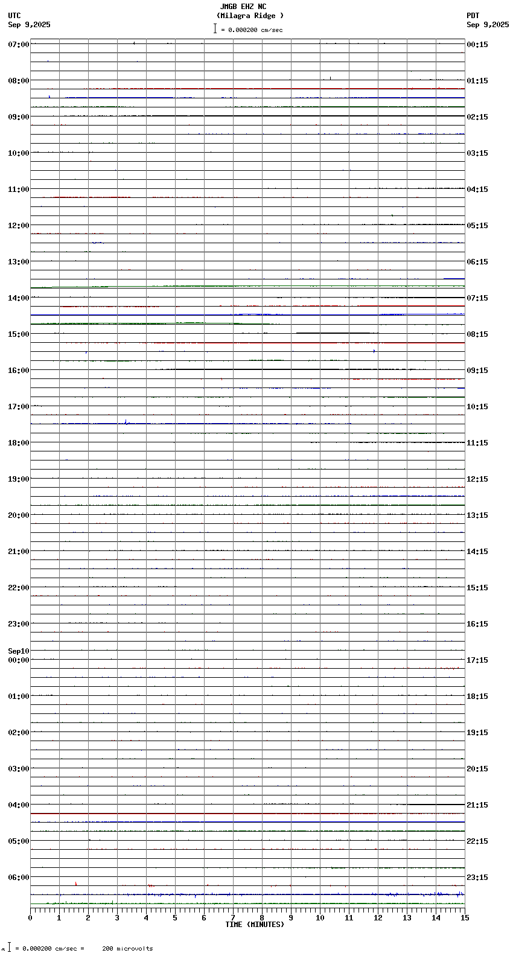The image size is (513, 956).
Task: Click the '06:15' PDT time label
Action: coord(477,262)
